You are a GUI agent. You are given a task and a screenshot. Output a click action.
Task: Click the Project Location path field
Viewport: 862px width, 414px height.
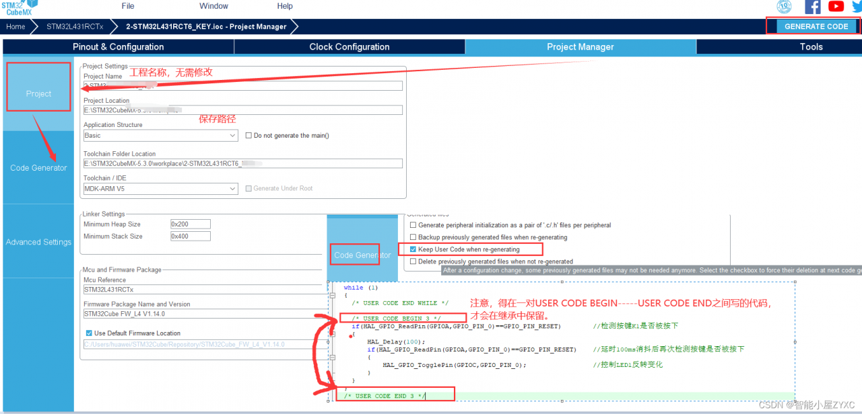243,110
